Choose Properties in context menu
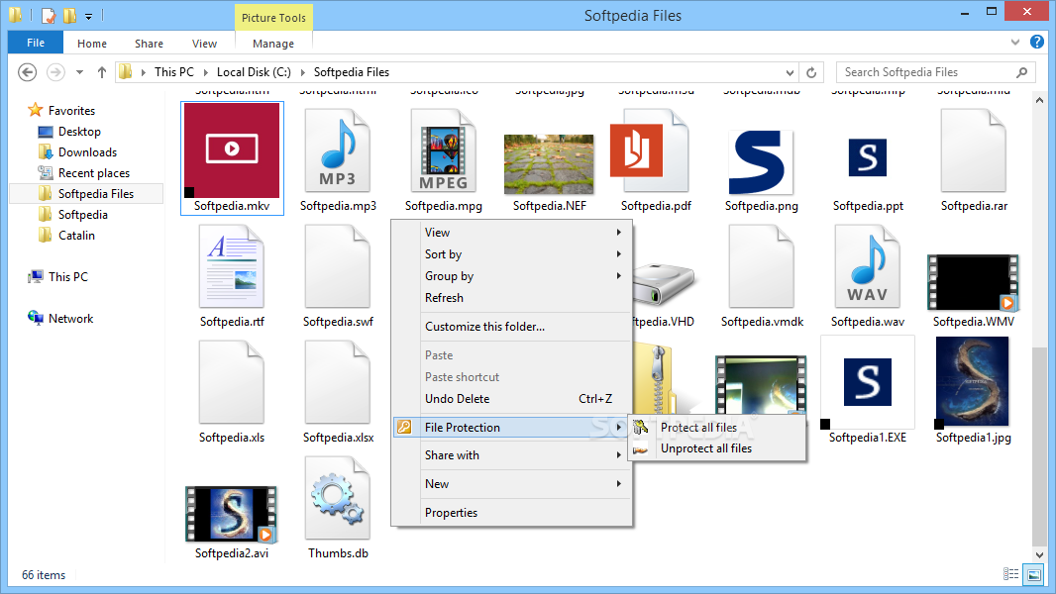The width and height of the screenshot is (1056, 594). click(512, 513)
